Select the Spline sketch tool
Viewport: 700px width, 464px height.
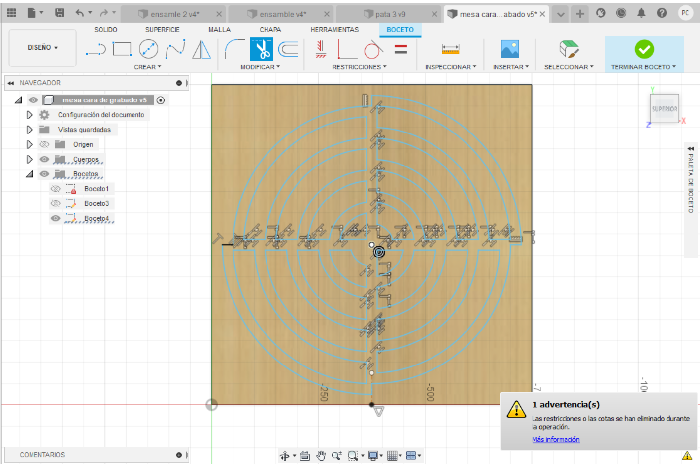tap(175, 49)
